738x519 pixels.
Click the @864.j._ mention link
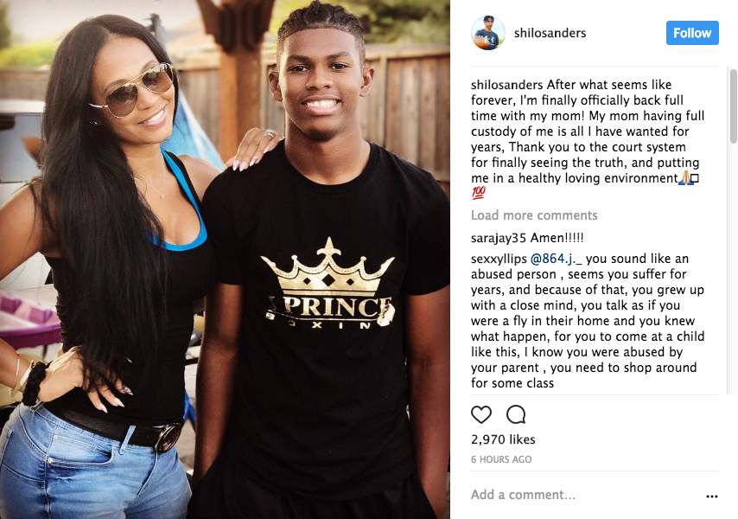pos(557,259)
